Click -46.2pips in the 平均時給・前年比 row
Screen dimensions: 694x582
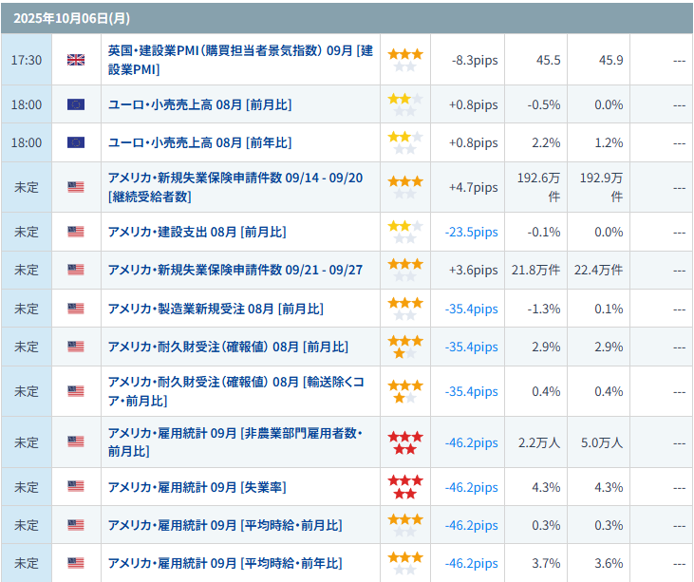click(x=471, y=563)
